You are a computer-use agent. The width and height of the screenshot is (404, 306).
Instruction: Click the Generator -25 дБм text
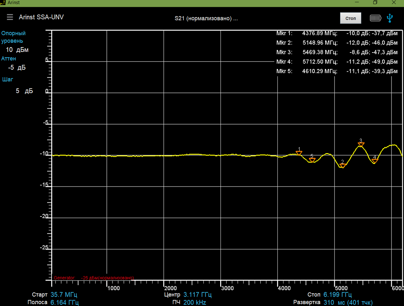(x=94, y=278)
